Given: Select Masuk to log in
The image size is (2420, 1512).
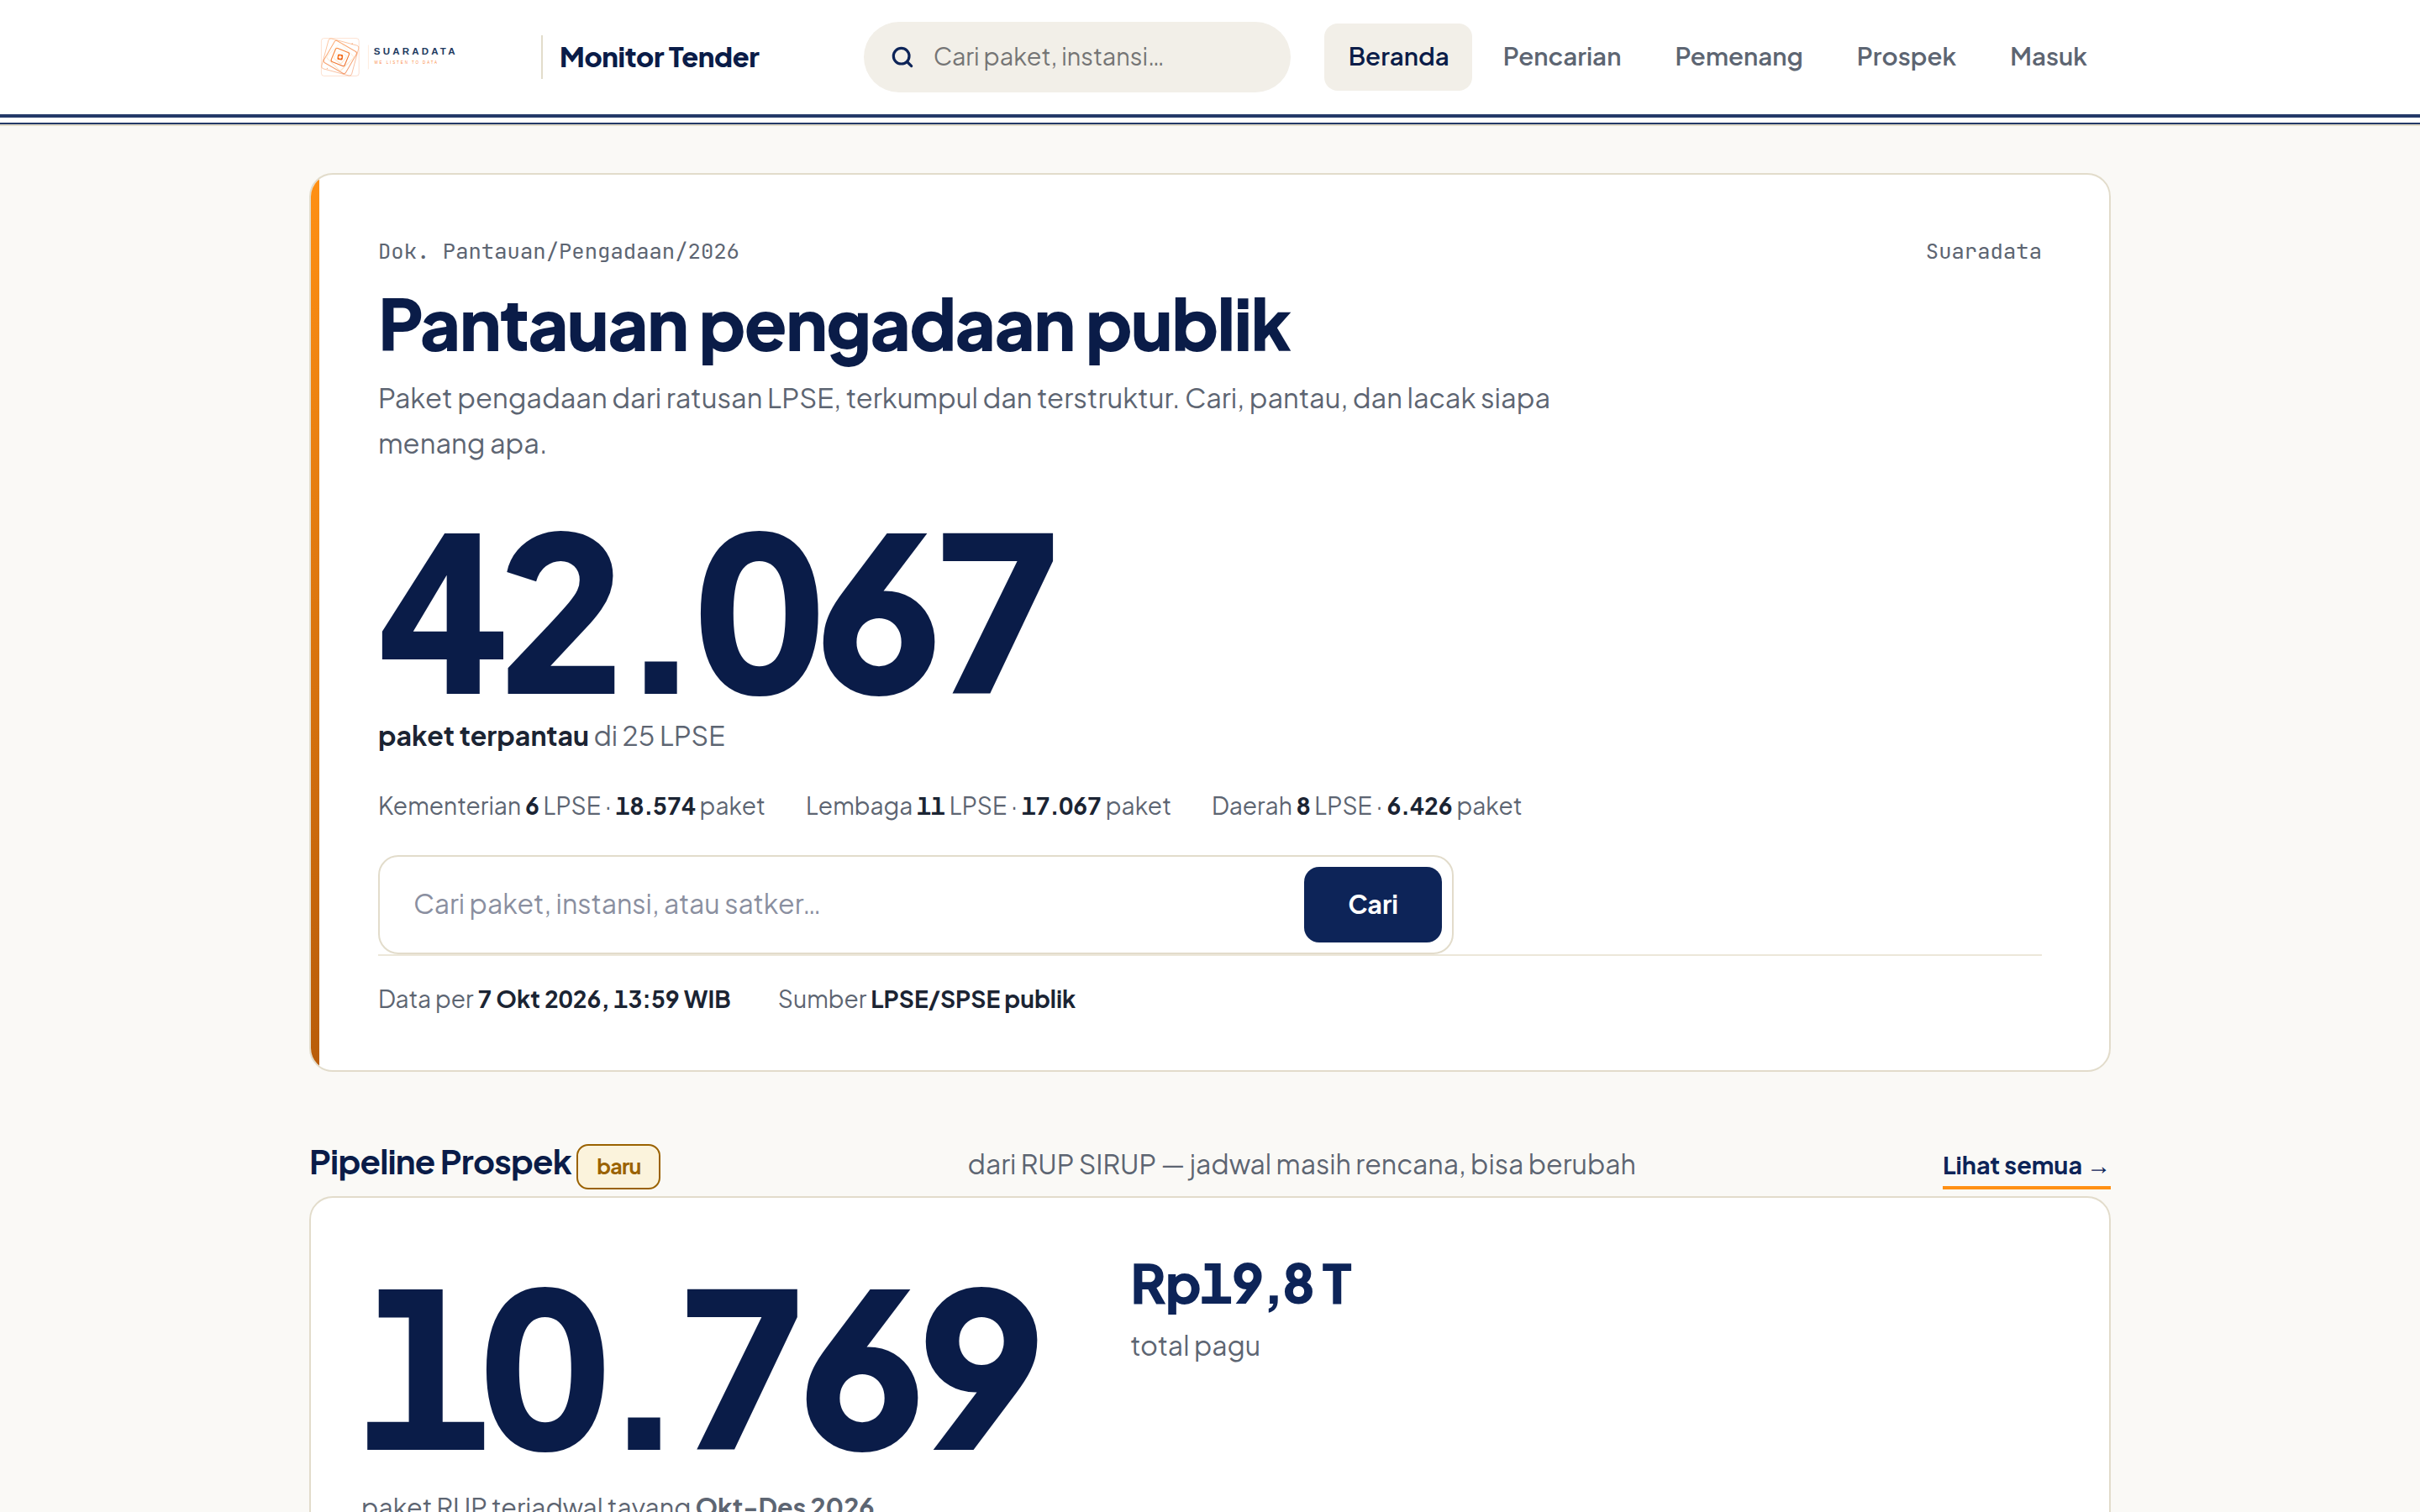Looking at the screenshot, I should click(x=2048, y=57).
